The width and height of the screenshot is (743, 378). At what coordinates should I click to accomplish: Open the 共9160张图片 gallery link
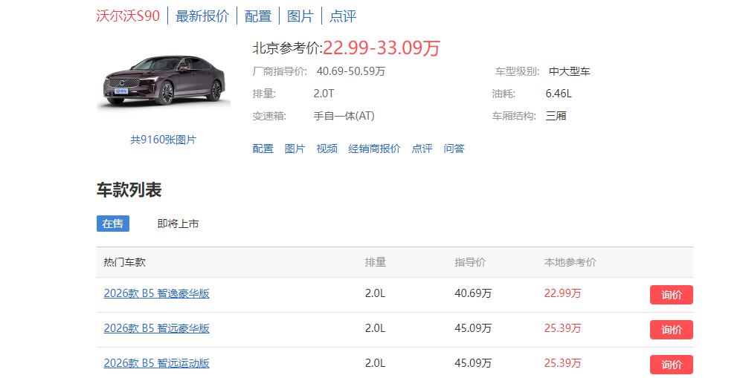tap(163, 140)
